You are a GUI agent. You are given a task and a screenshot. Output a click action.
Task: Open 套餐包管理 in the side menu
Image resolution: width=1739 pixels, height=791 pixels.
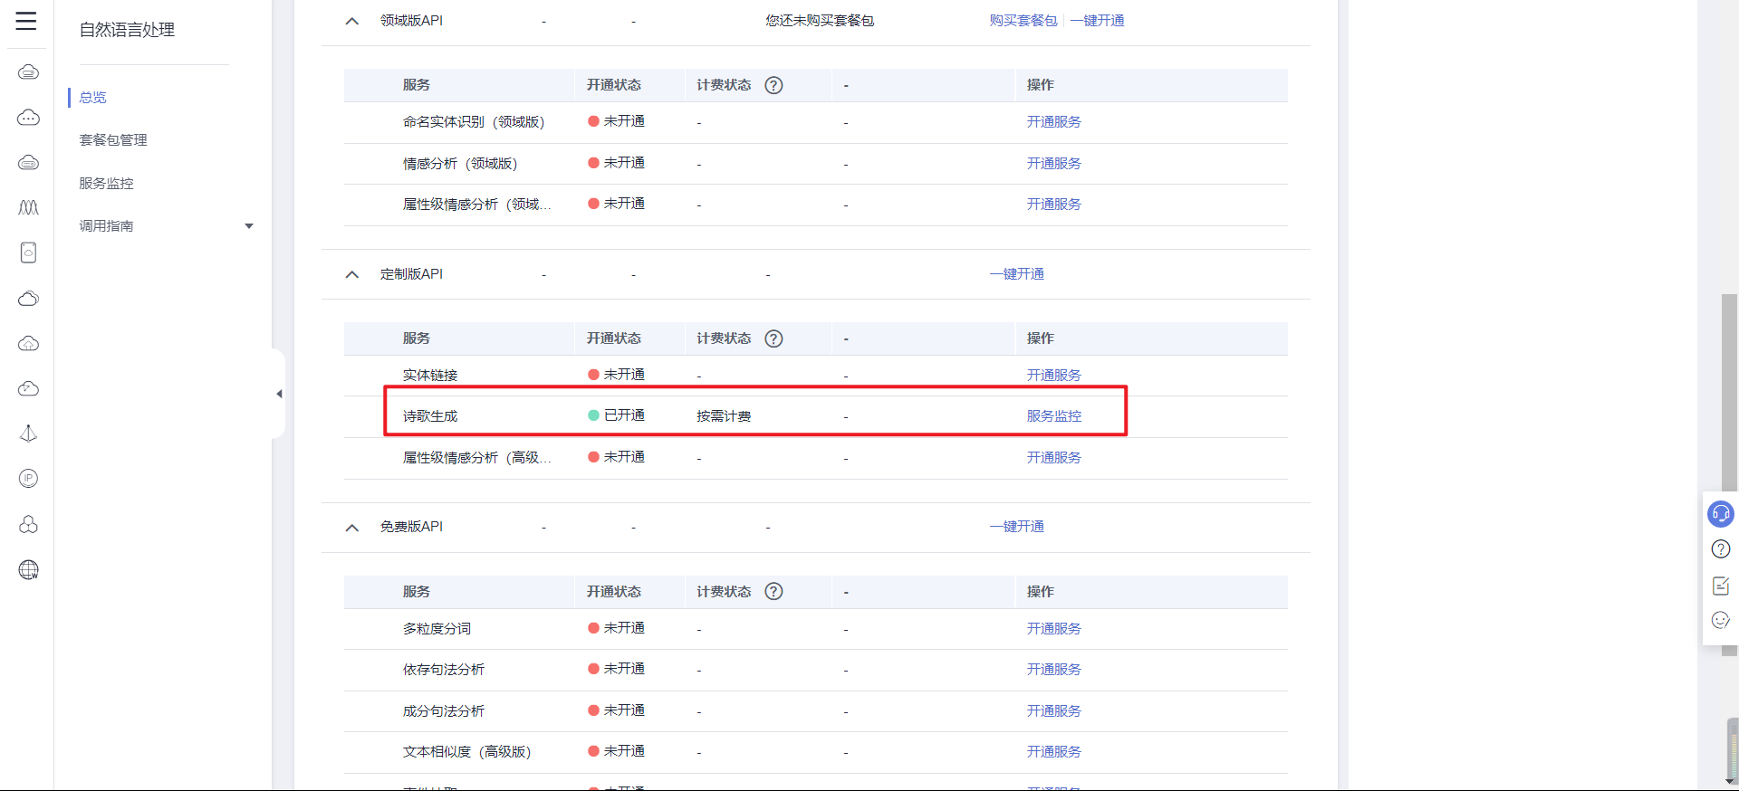[113, 139]
